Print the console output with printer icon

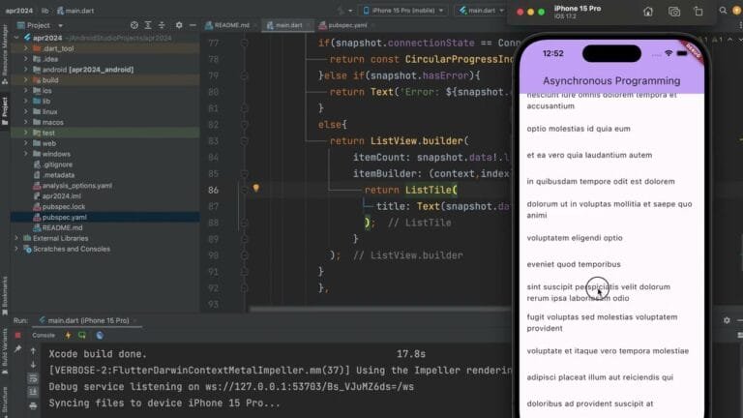point(33,405)
